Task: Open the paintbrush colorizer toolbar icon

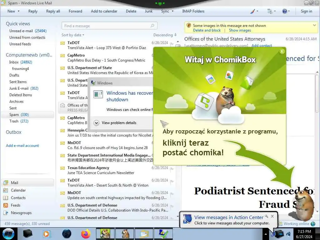Action: coord(252,11)
